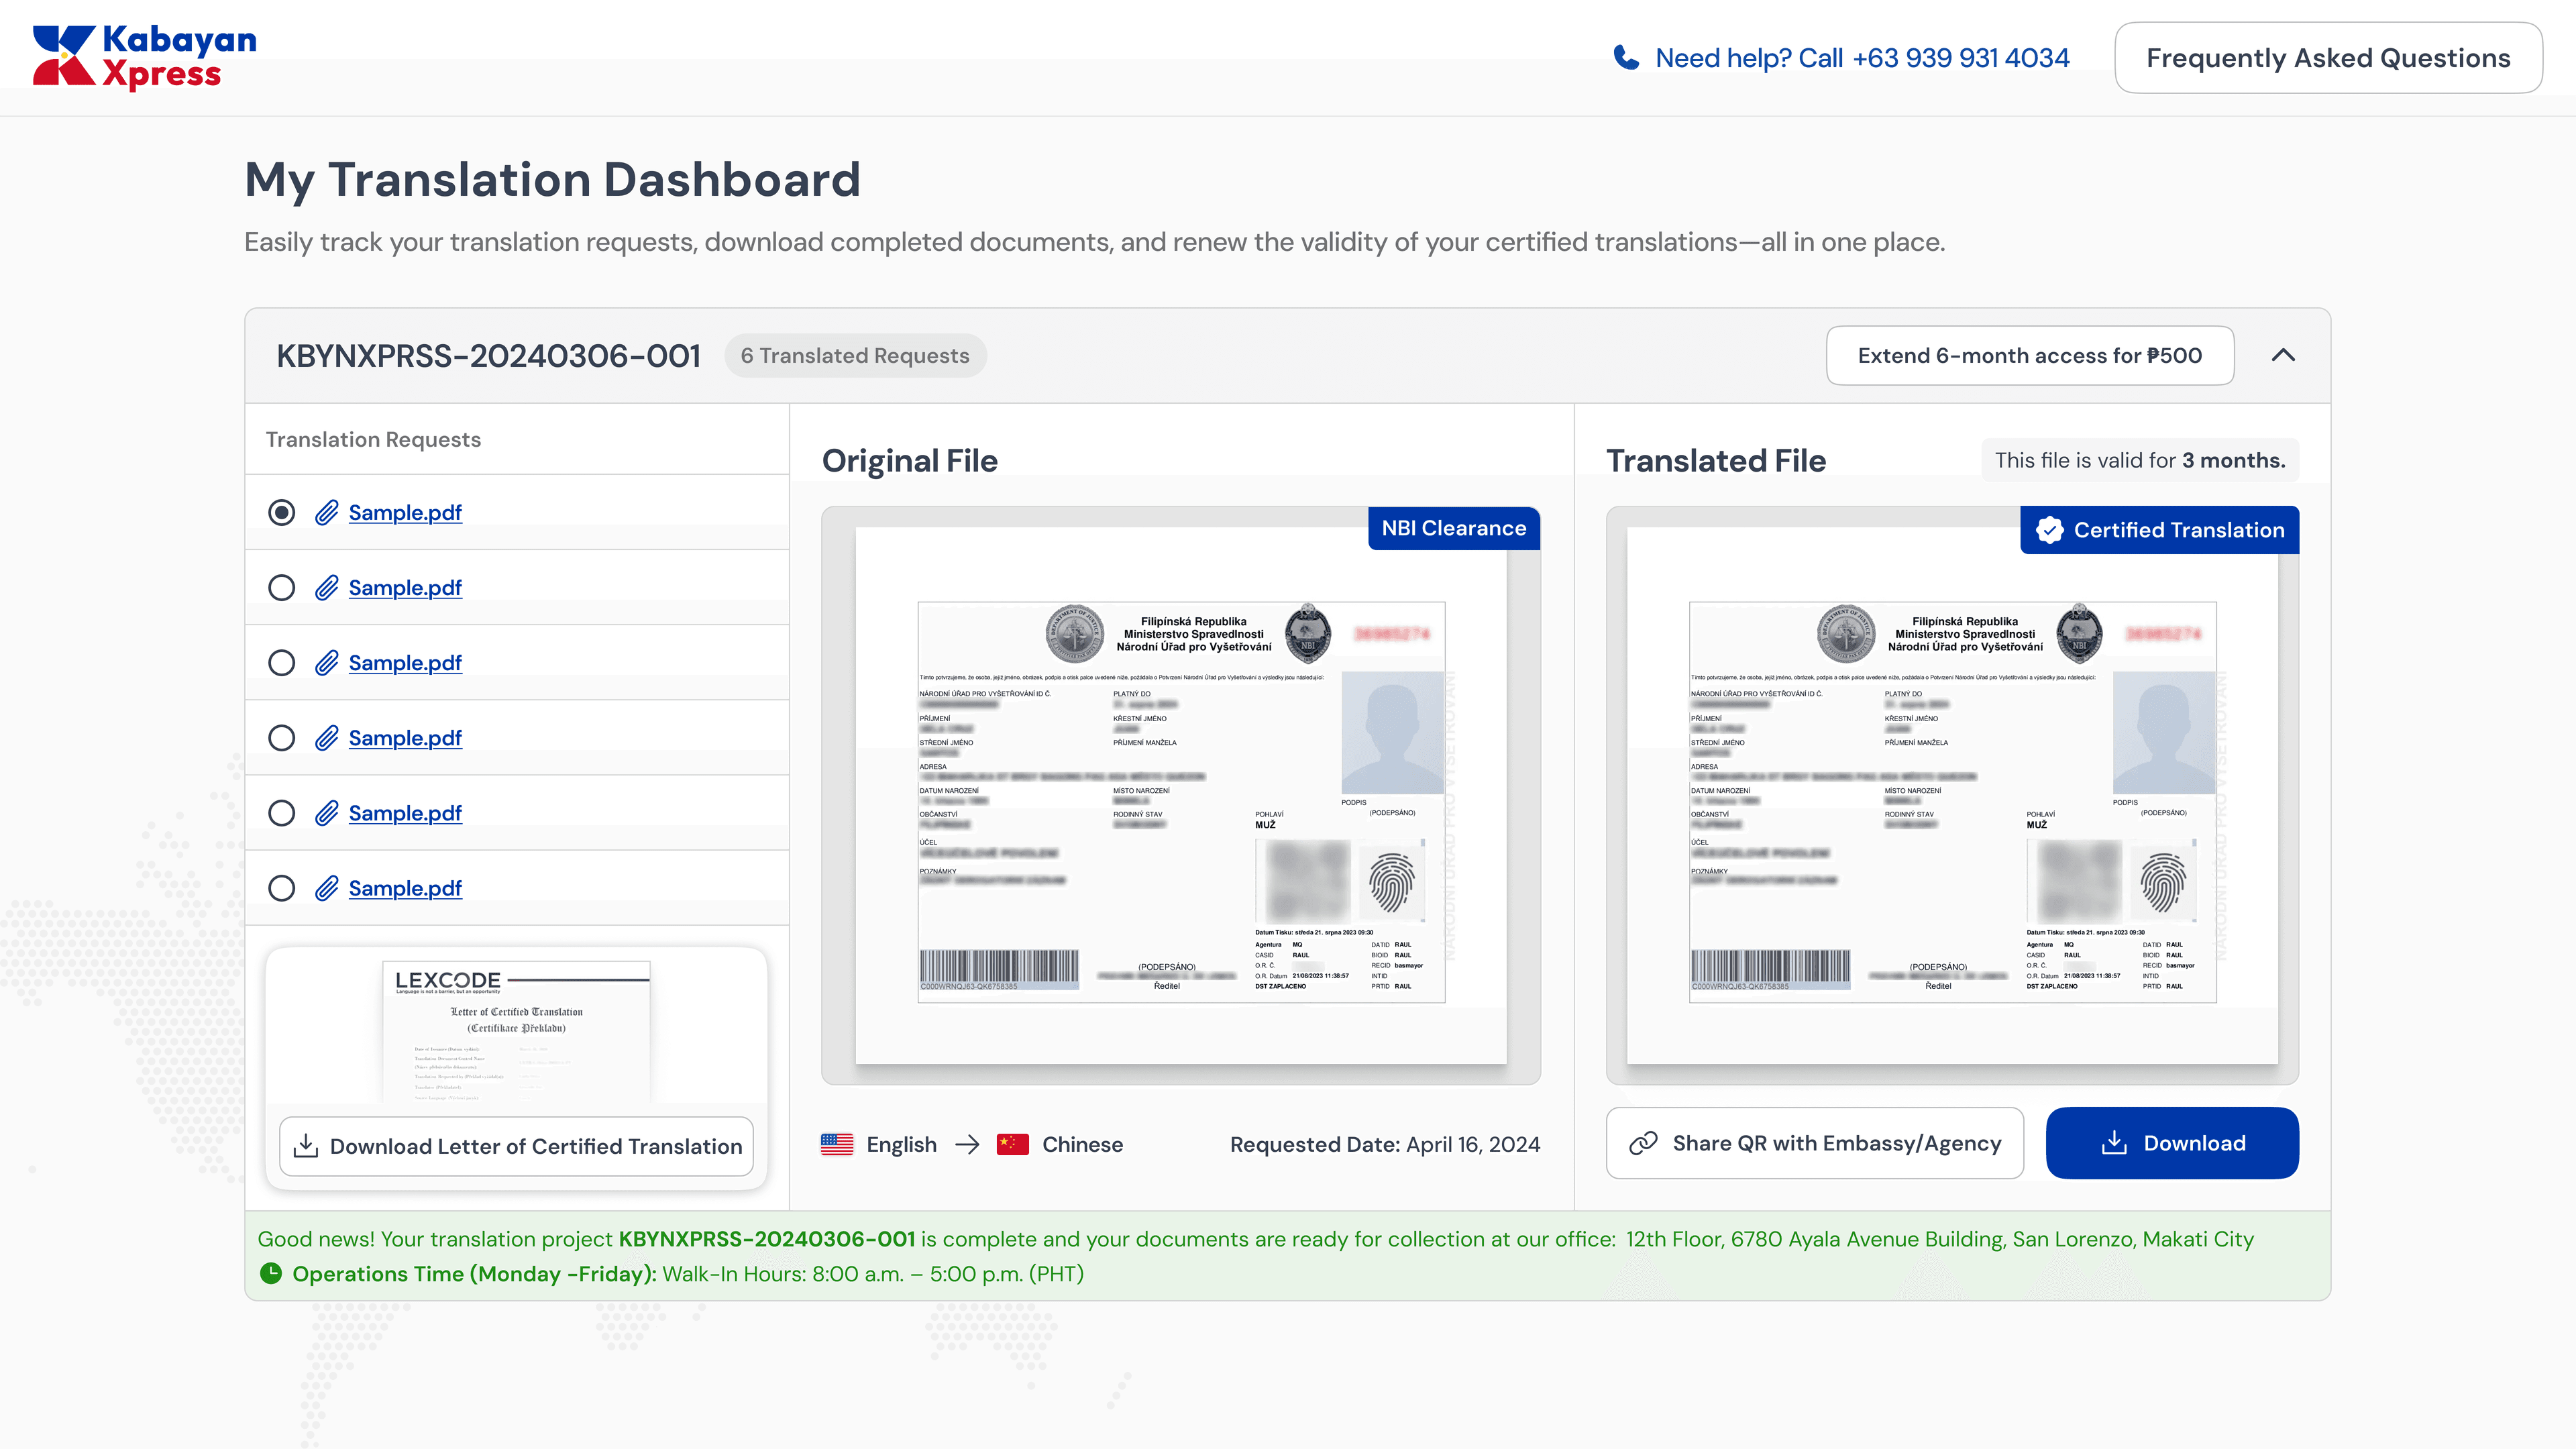The height and width of the screenshot is (1449, 2576).
Task: Click the phone icon beside Need help
Action: [1627, 58]
